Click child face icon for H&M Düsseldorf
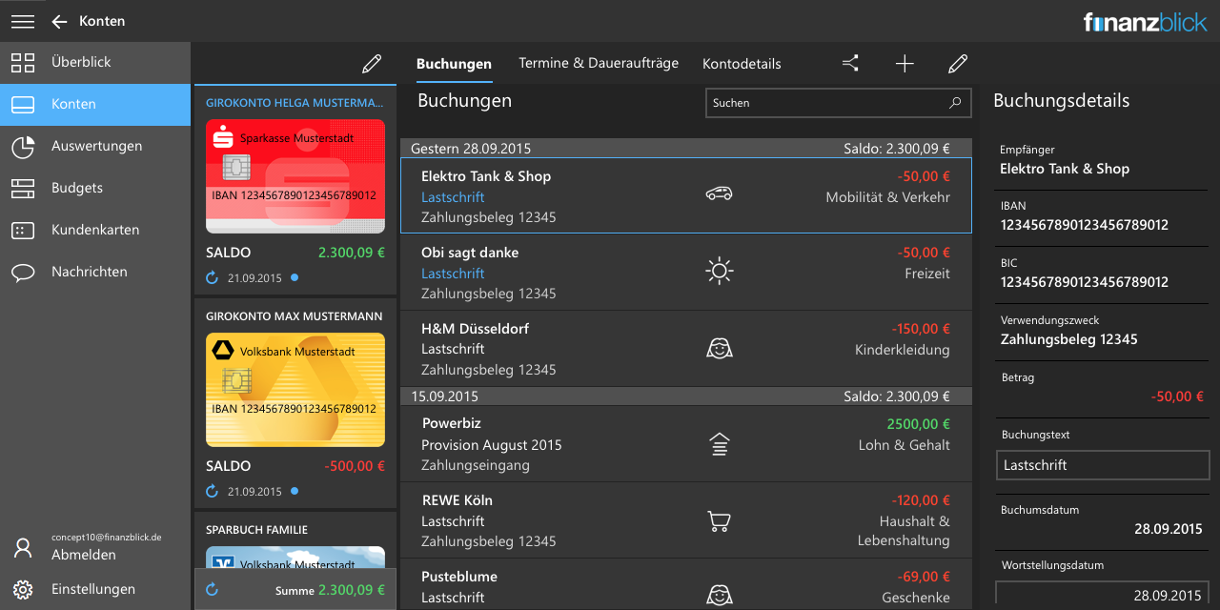Viewport: 1220px width, 610px height. point(720,348)
